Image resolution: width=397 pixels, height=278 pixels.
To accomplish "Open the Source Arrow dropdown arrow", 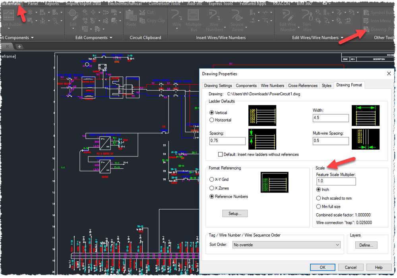I will (x=246, y=27).
